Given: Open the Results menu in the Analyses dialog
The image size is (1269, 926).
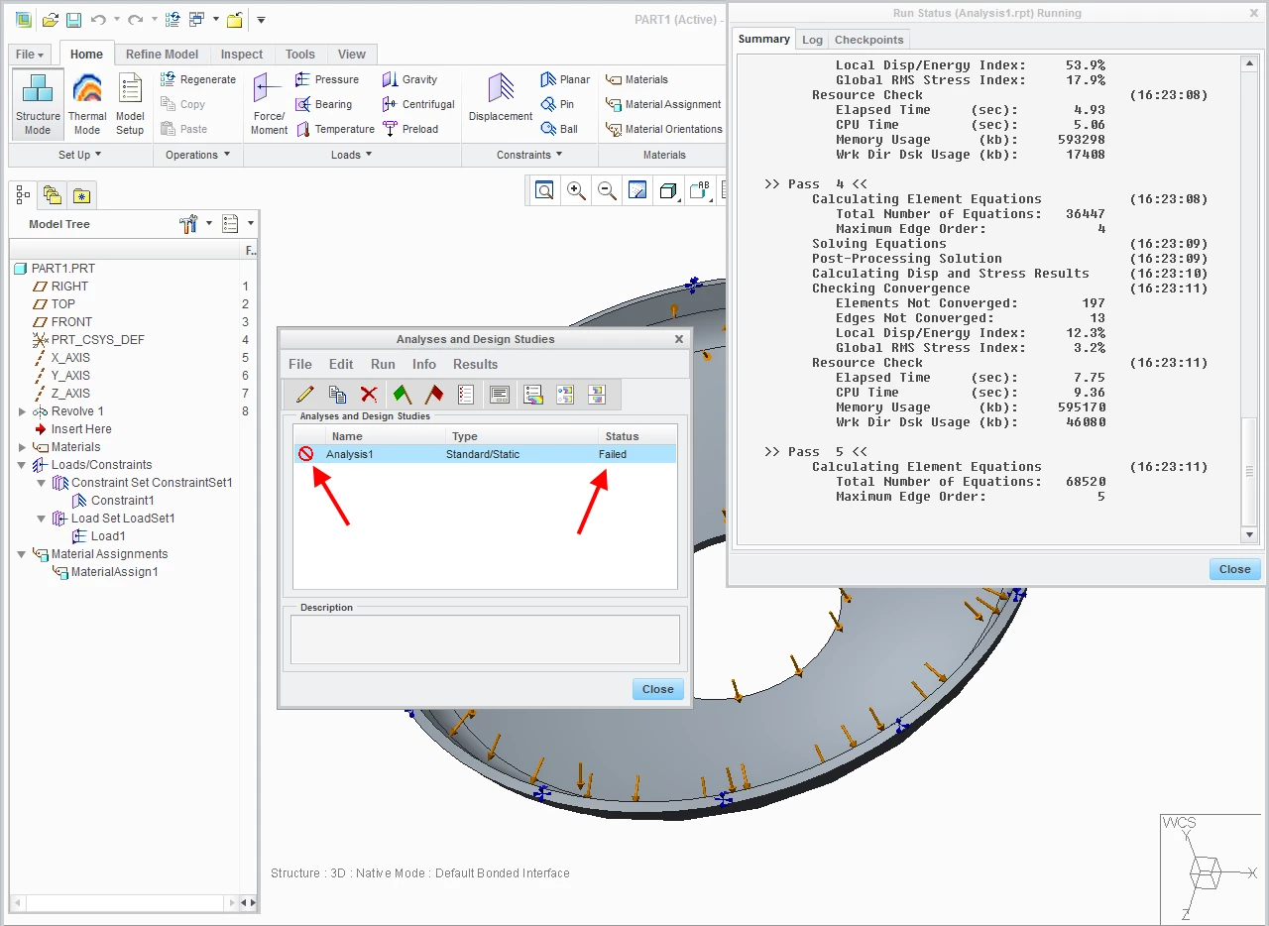Looking at the screenshot, I should coord(476,364).
